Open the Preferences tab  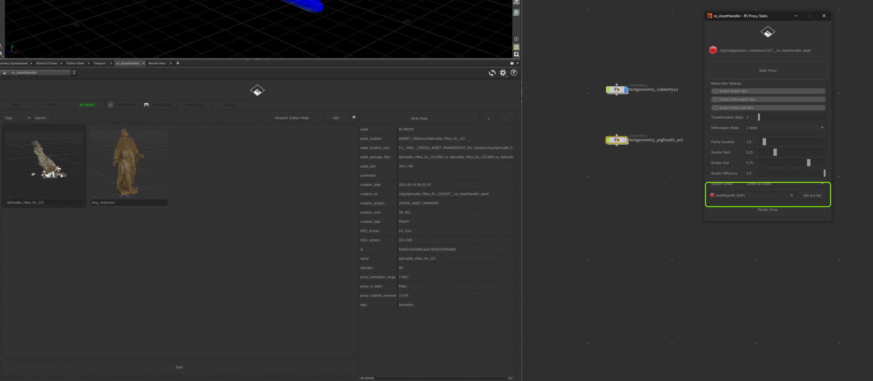click(194, 105)
